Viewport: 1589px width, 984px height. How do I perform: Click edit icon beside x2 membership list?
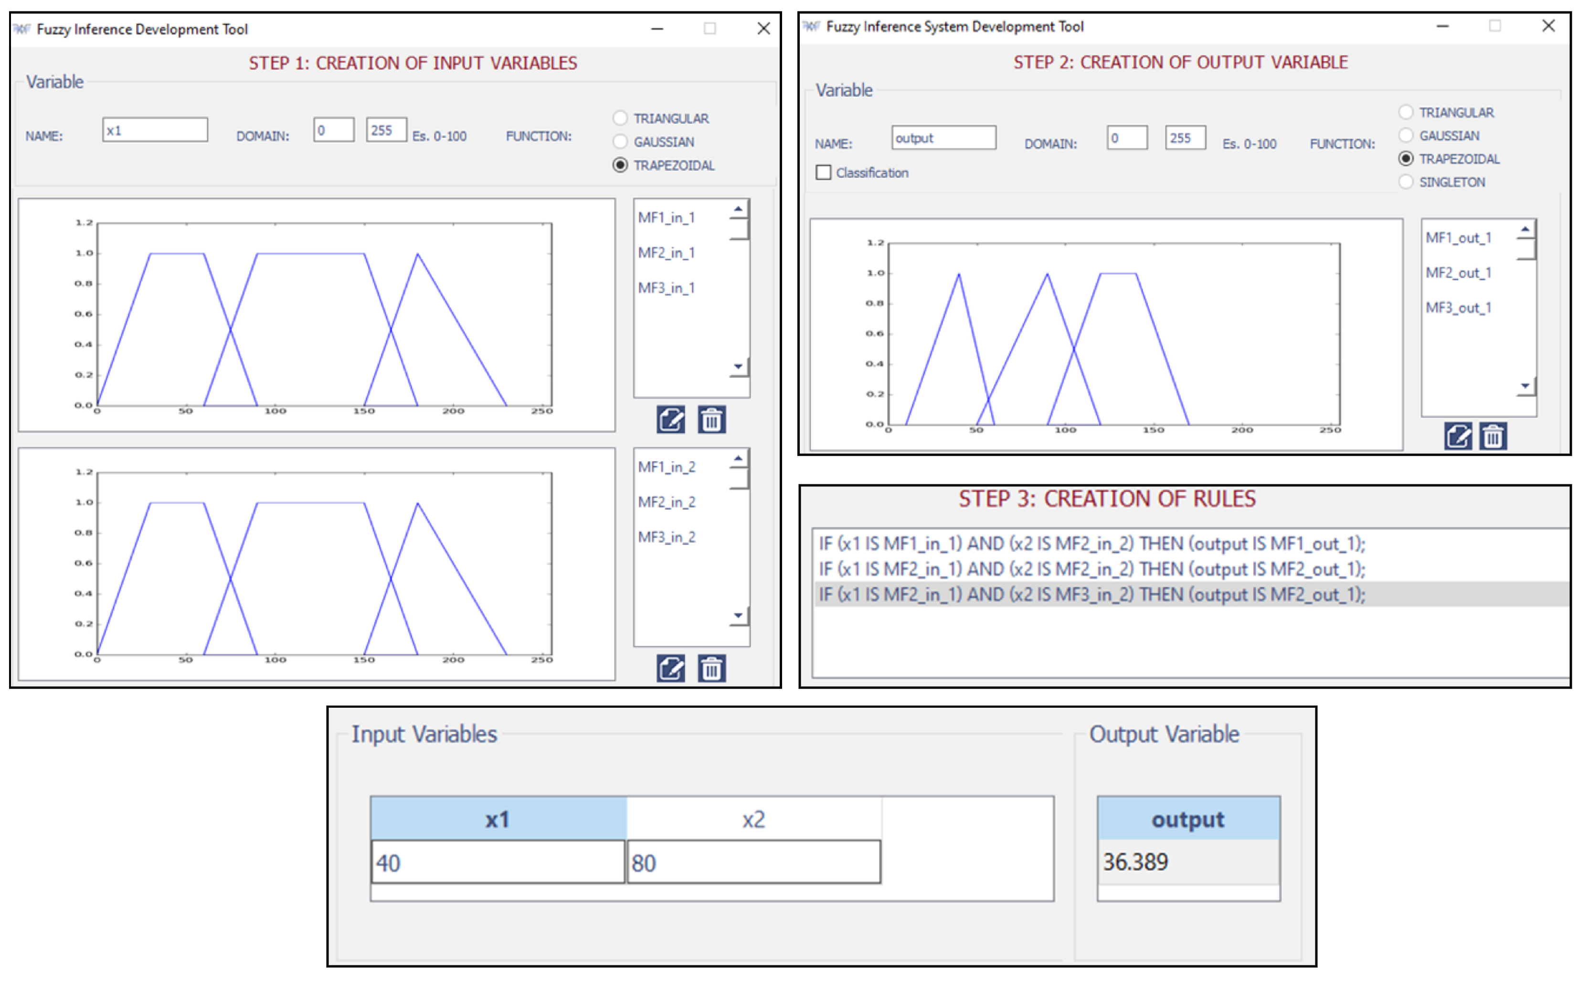coord(670,669)
